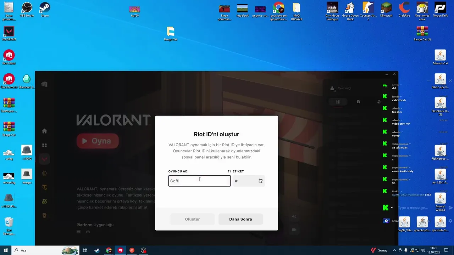Viewport: 454px width, 255px height.
Task: Select the Legends of Runeterra sidebar icon
Action: coord(44,215)
